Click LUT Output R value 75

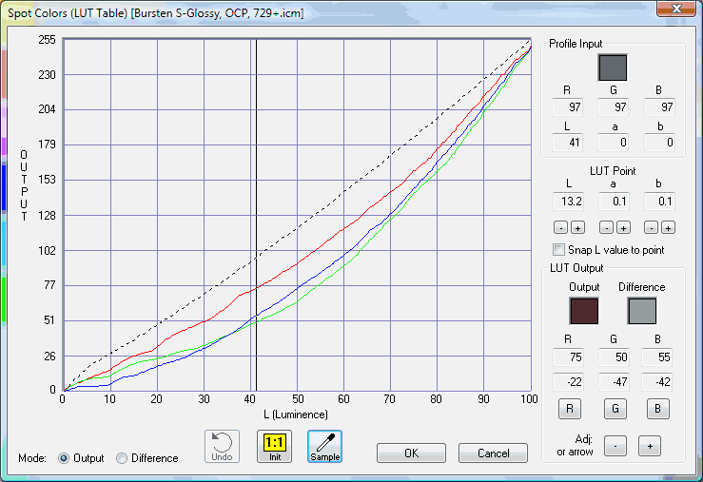click(569, 357)
